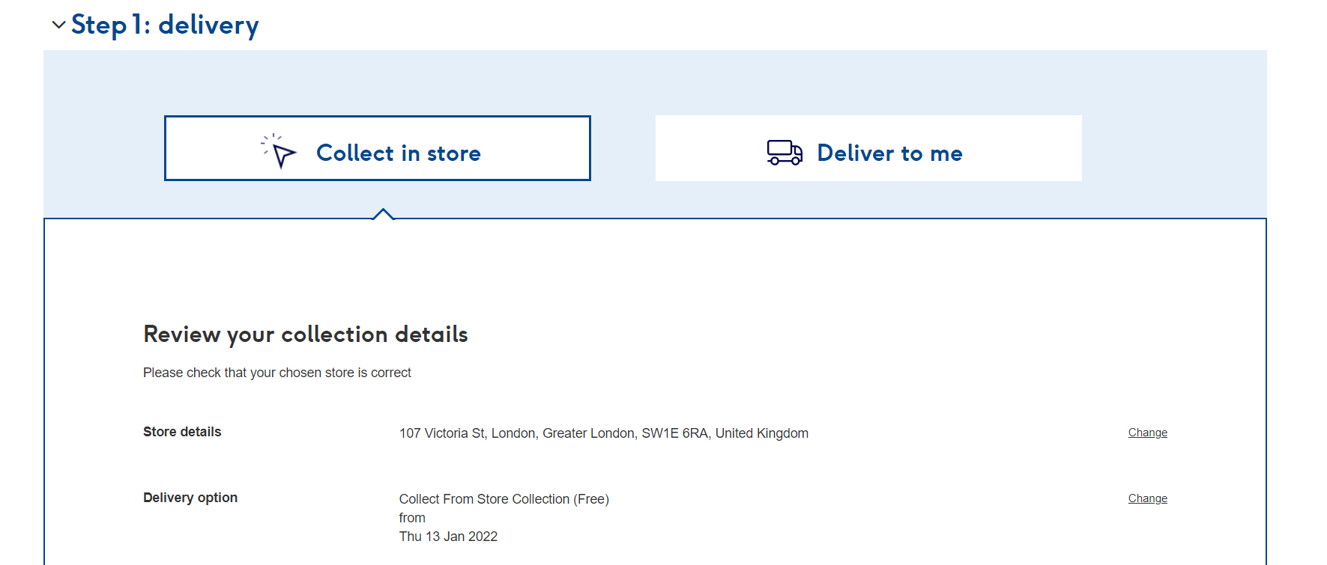The height and width of the screenshot is (565, 1327).
Task: Click the Collect From Store Collection (Free) text
Action: [x=504, y=499]
